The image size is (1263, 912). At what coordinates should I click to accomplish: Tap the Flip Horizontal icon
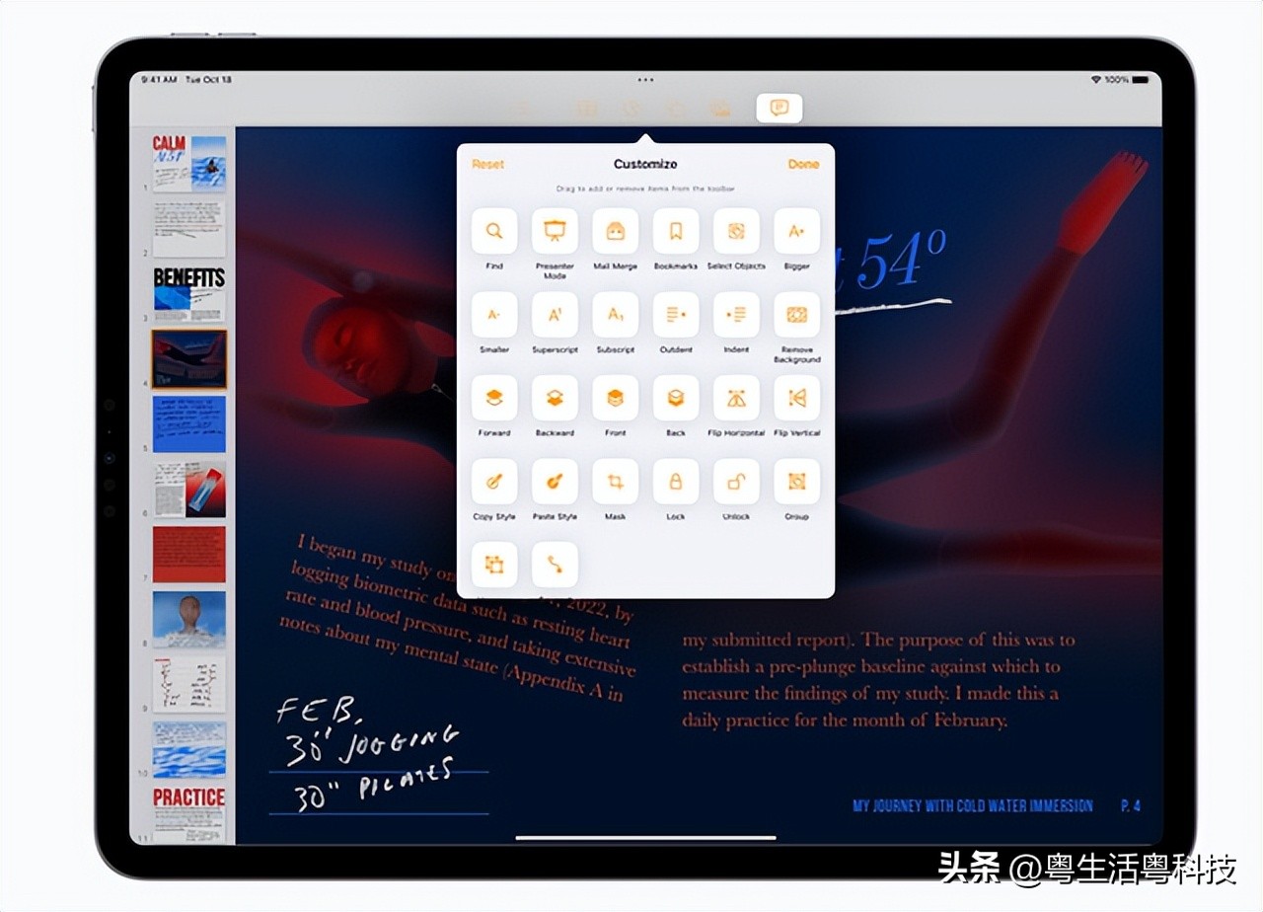tap(736, 397)
